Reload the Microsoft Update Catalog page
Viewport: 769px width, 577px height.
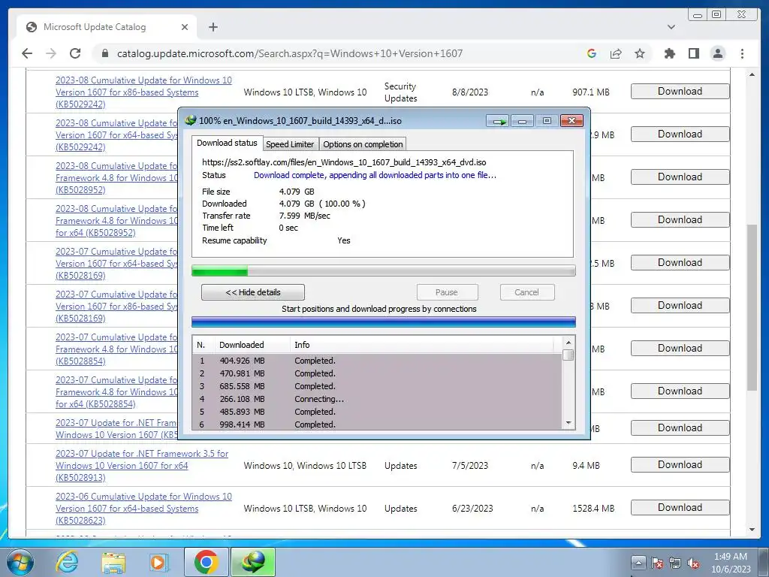(x=75, y=53)
